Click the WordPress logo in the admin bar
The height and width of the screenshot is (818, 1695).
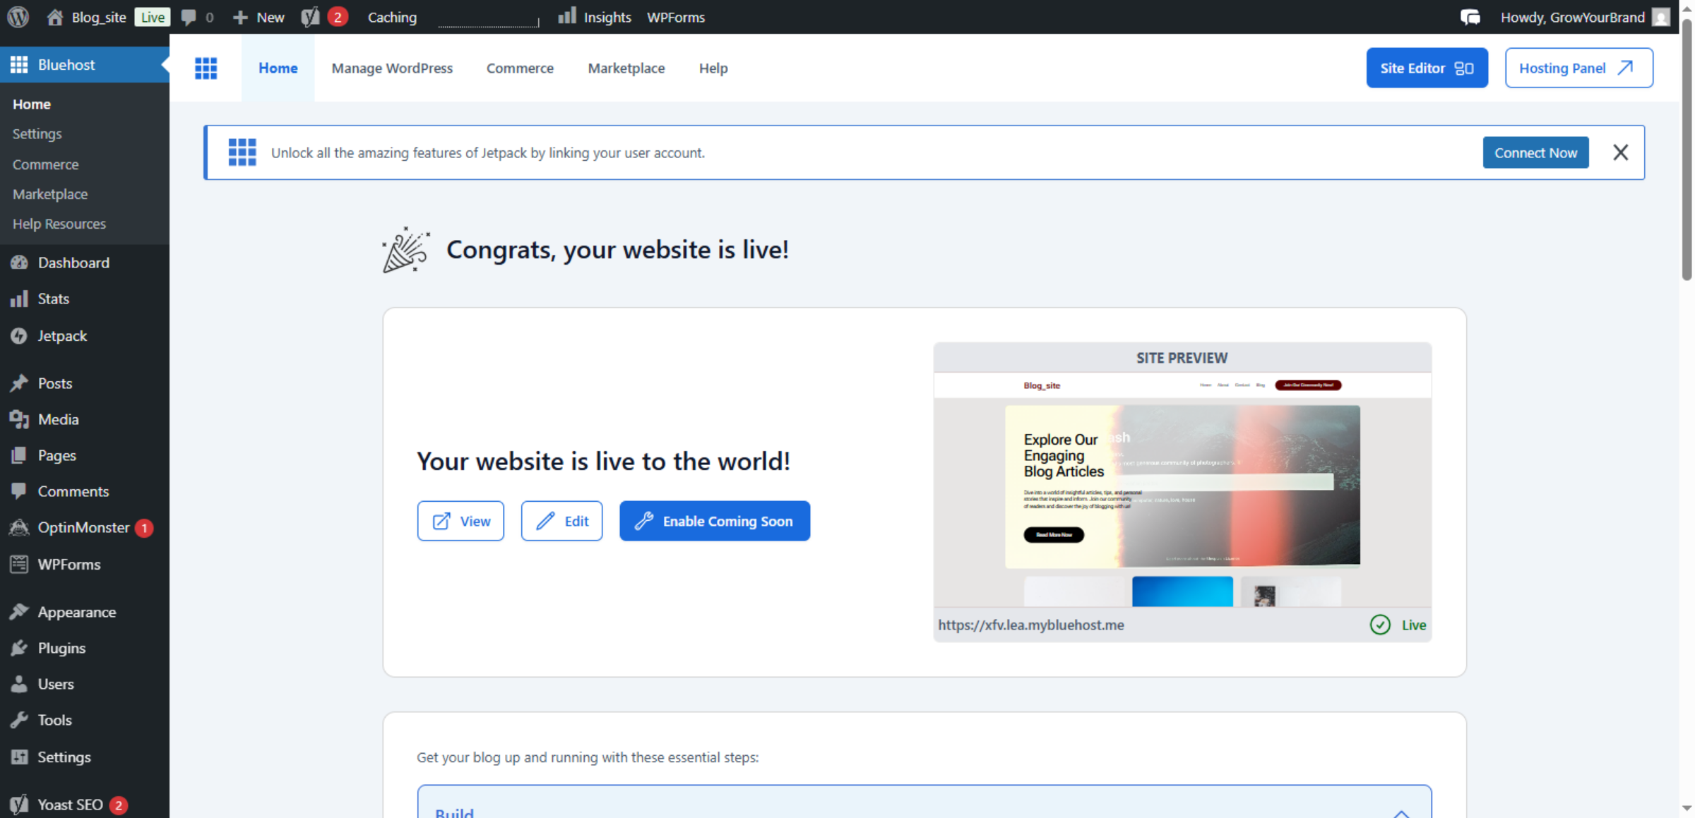pos(17,16)
